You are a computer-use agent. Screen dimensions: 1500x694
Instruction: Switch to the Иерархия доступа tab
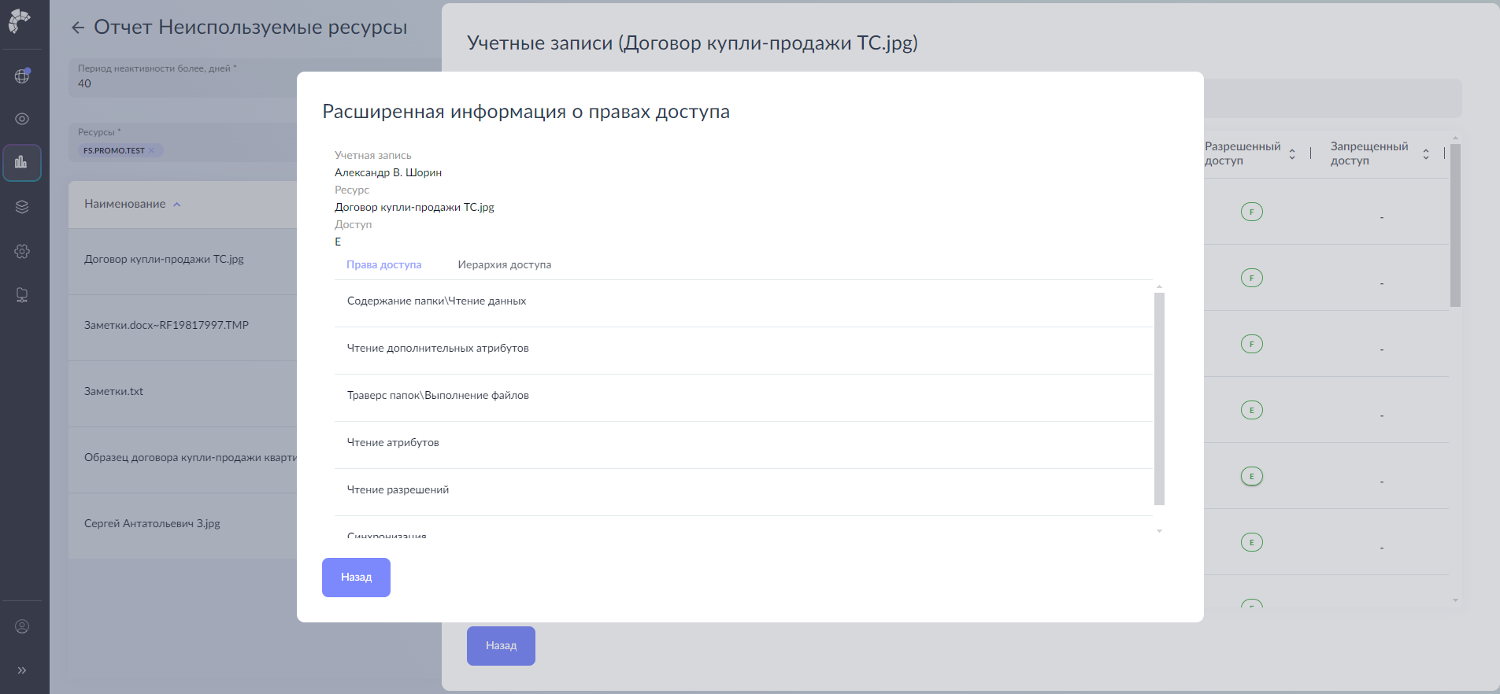point(505,264)
